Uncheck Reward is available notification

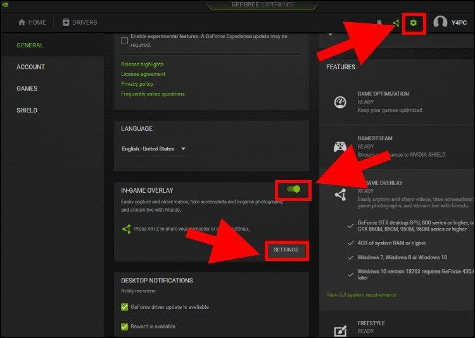(x=124, y=327)
